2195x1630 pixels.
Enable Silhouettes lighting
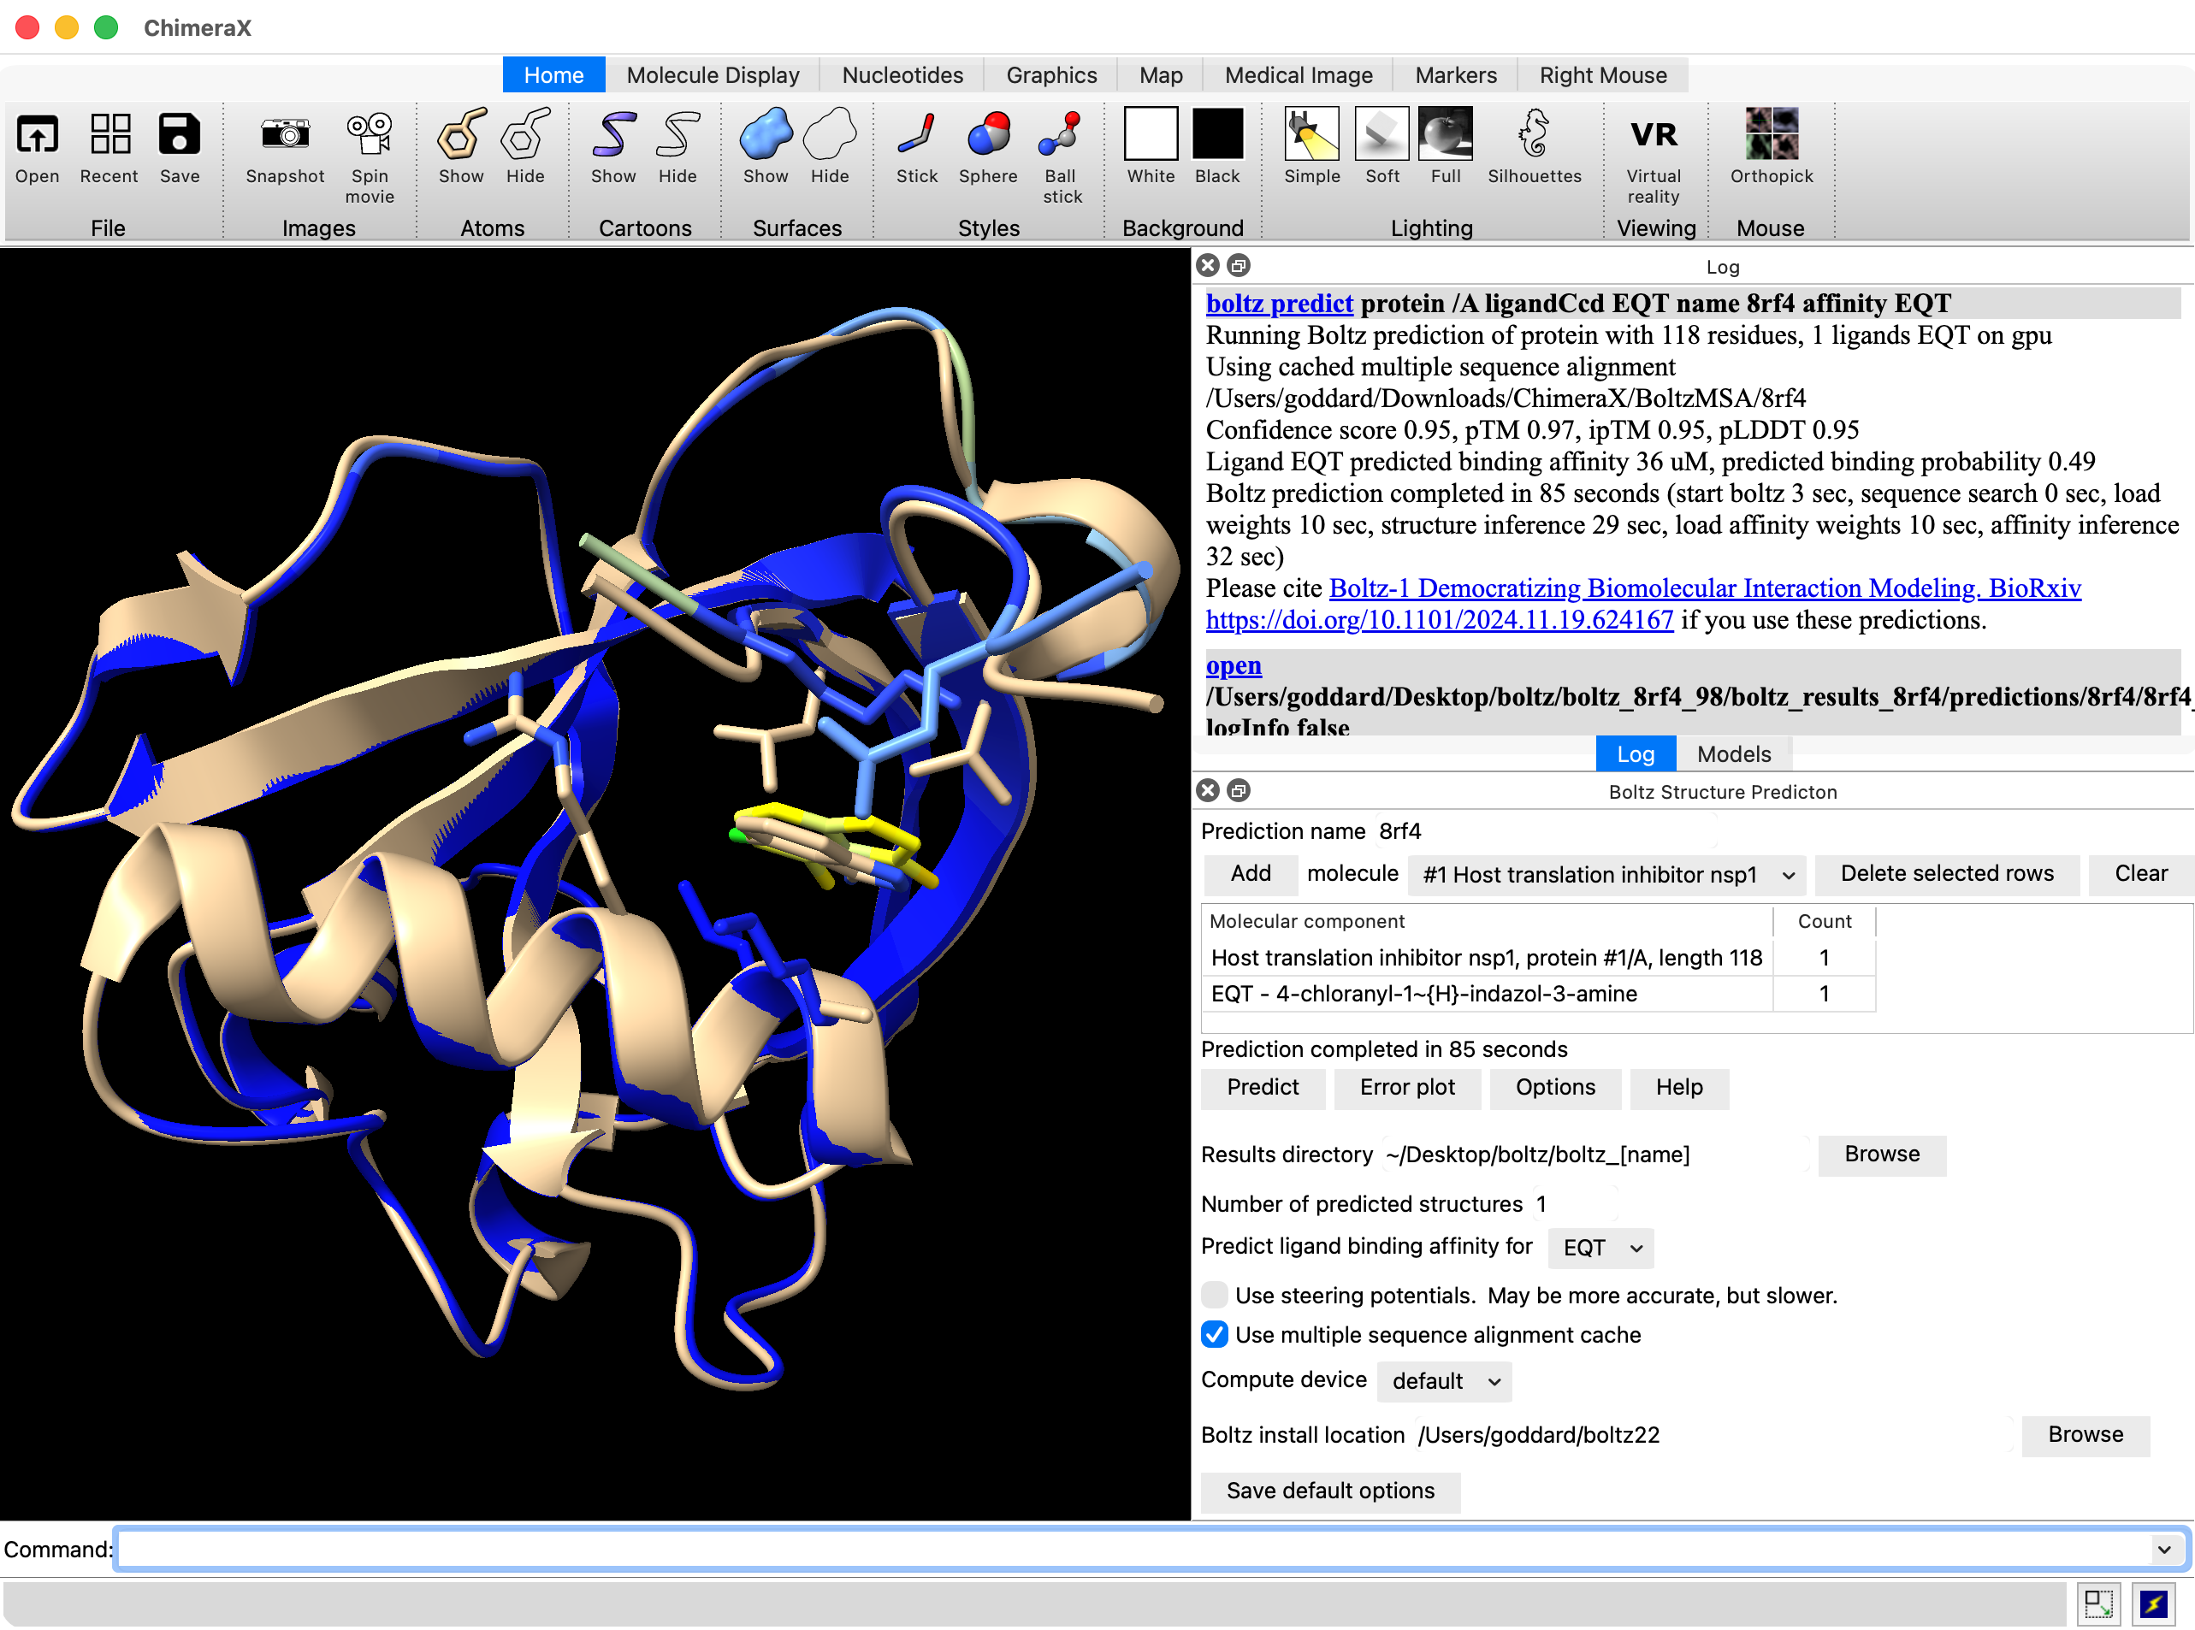1533,135
